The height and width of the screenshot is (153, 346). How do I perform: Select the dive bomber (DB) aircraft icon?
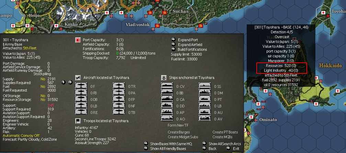[81, 99]
